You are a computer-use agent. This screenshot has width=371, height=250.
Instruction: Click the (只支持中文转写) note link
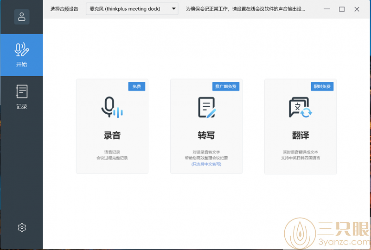(x=206, y=164)
